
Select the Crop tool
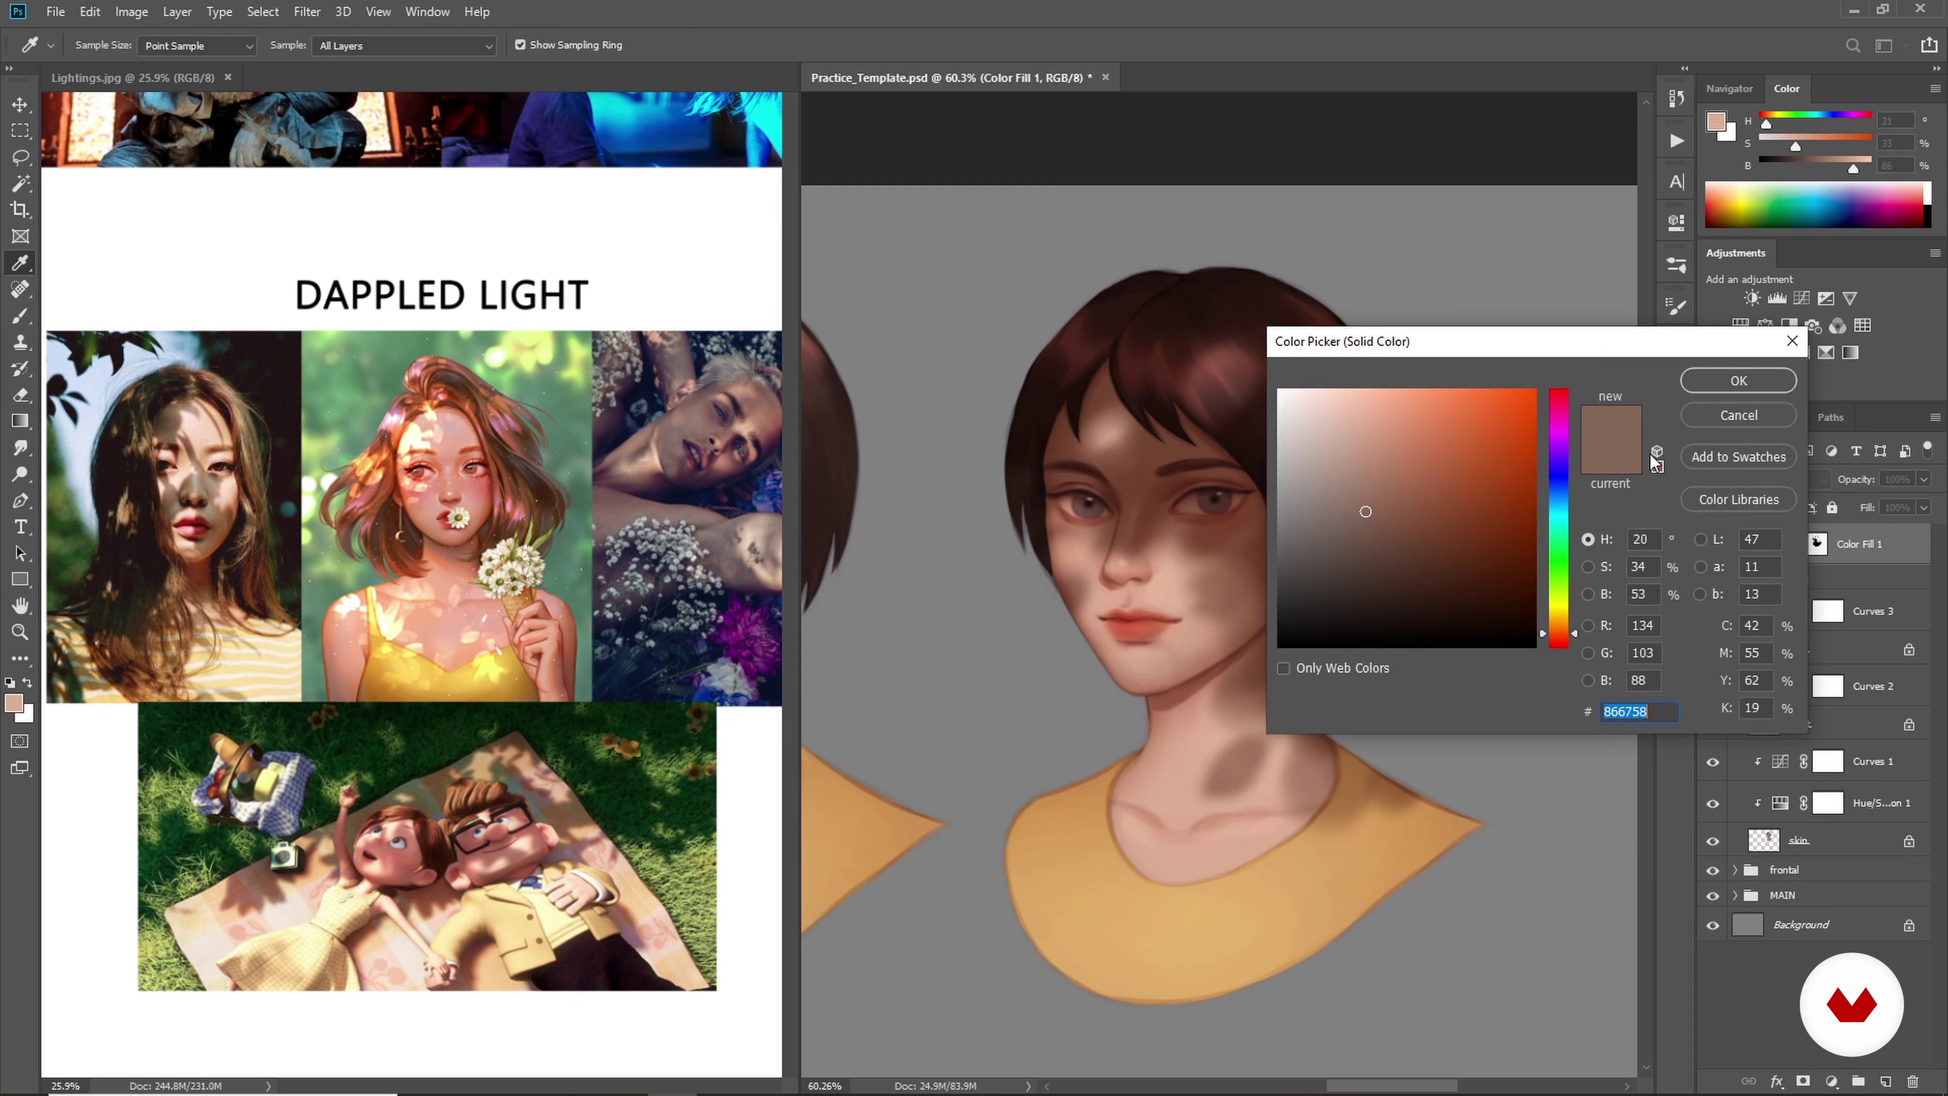pyautogui.click(x=20, y=210)
